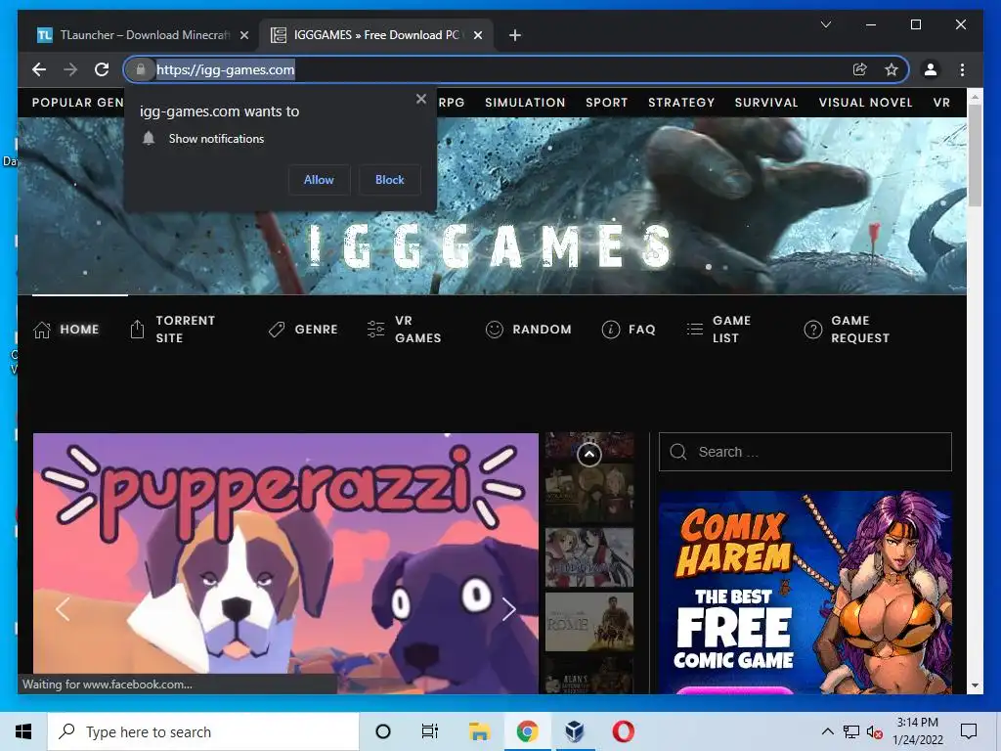The height and width of the screenshot is (751, 1001).
Task: Click the site Search field
Action: (x=805, y=452)
